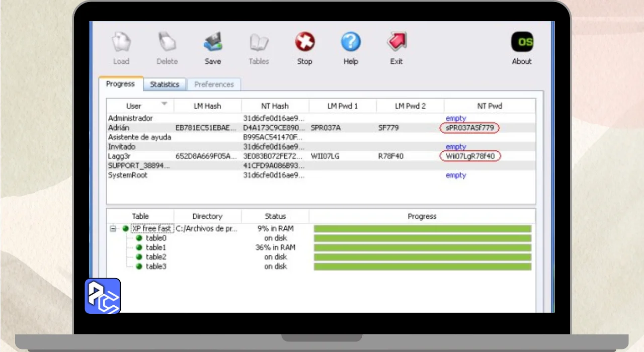The height and width of the screenshot is (352, 644).
Task: Open Help question mark icon
Action: [351, 43]
